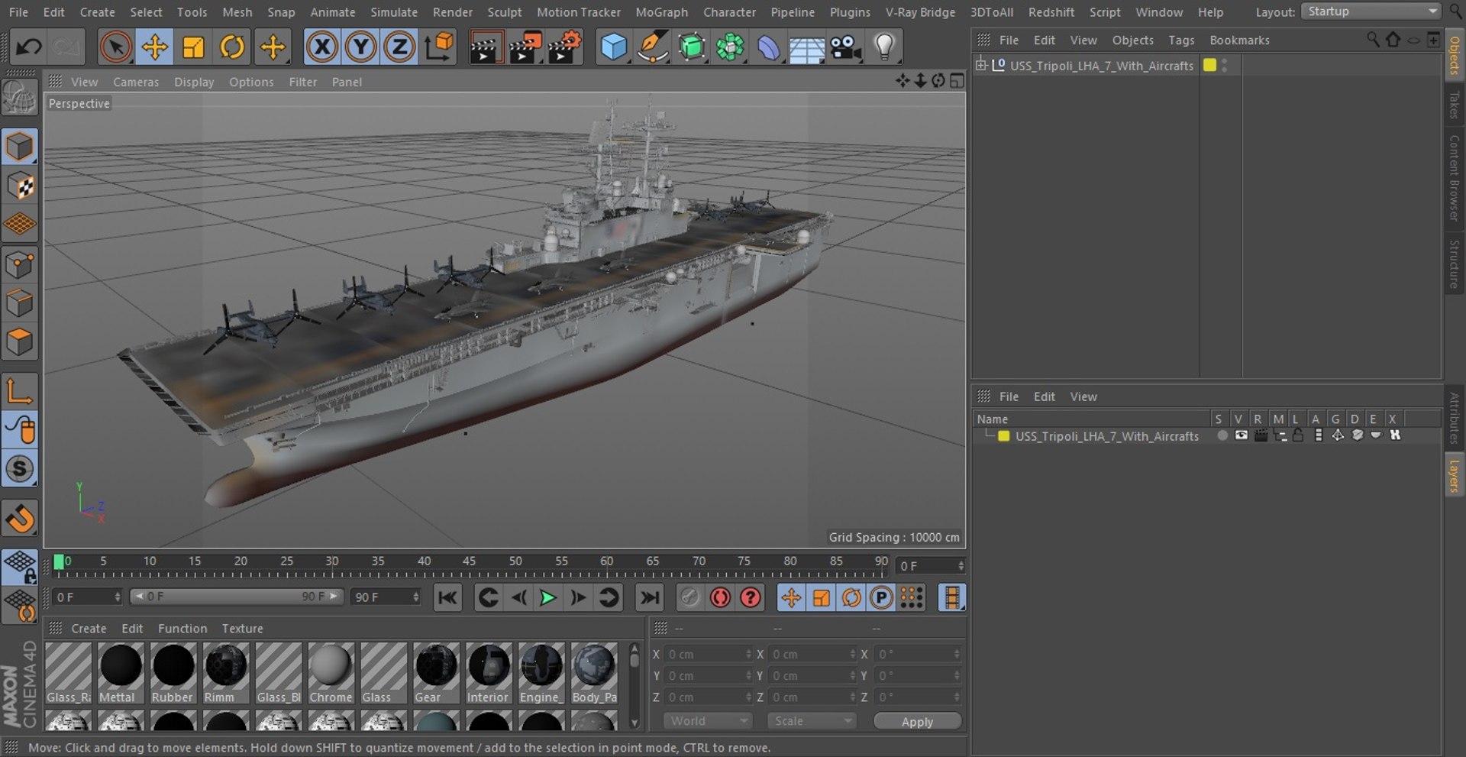Click yellow color swatch in Layers panel
Screen dimensions: 1466x757
[x=1004, y=436]
